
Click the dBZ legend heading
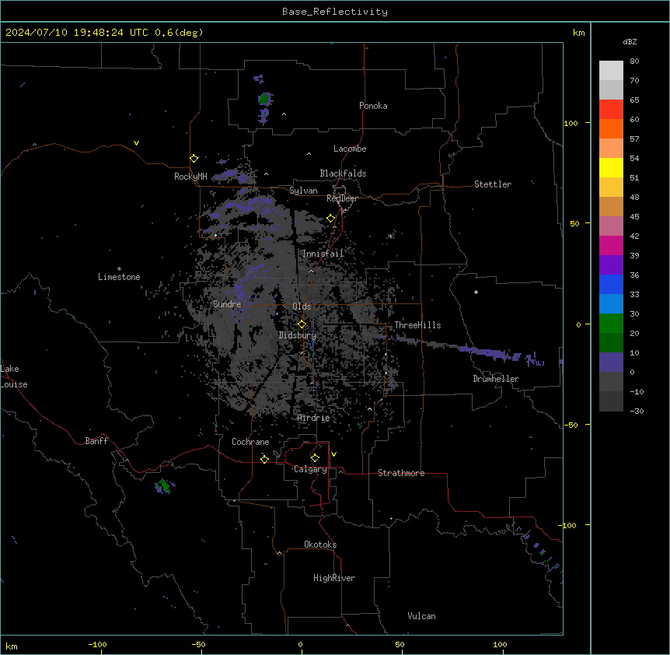(630, 41)
